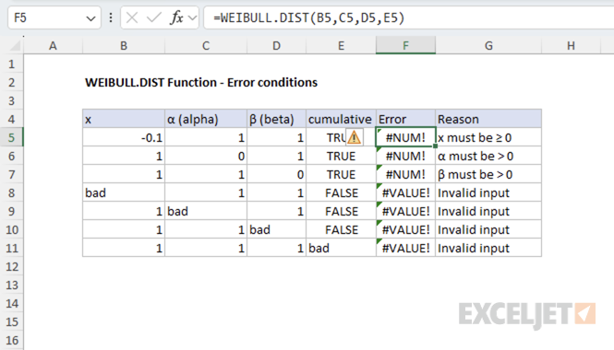This screenshot has width=614, height=350.
Task: Select the #NUM! cell in row 6
Action: pos(405,157)
